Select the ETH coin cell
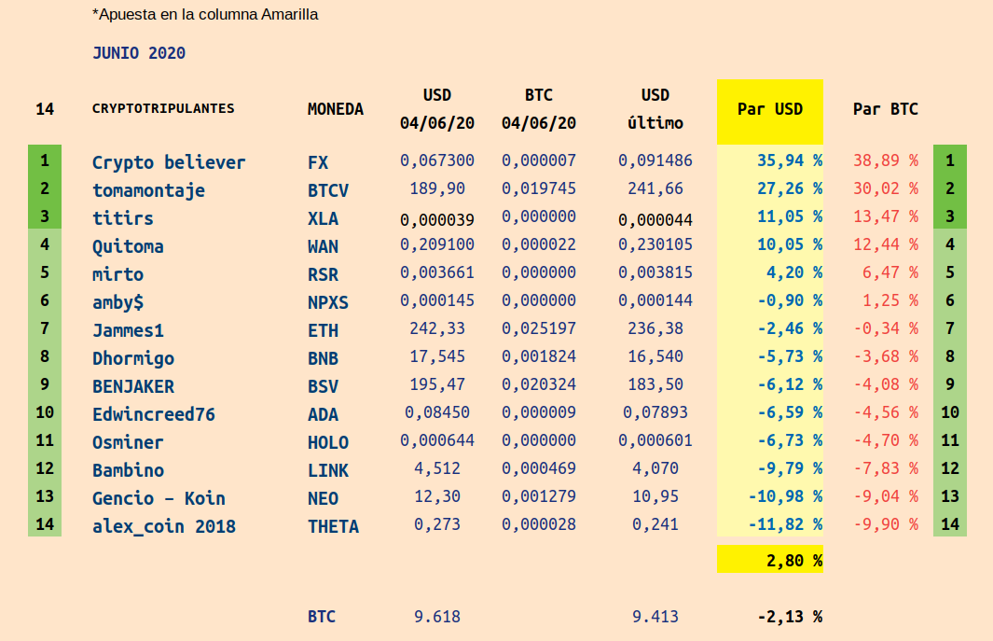The image size is (993, 641). [x=323, y=330]
